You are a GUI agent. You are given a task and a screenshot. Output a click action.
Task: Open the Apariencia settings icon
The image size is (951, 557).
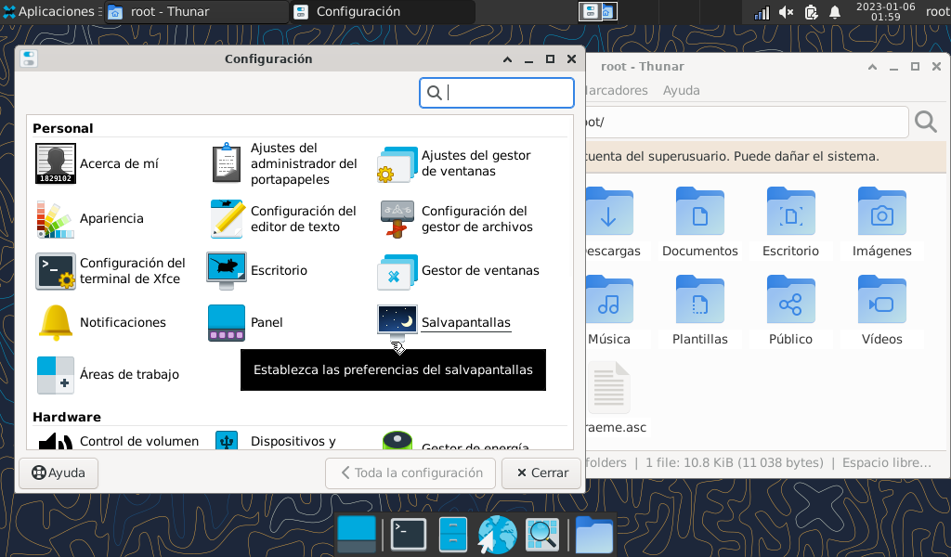(55, 219)
